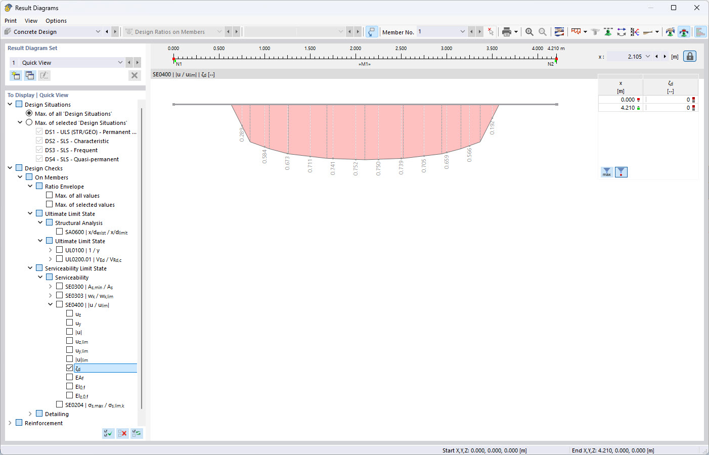Click the select-all checkboxes icon below tree

pyautogui.click(x=108, y=433)
